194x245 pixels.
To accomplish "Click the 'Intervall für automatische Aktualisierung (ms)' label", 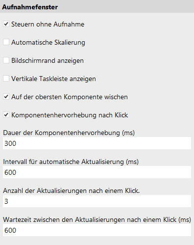I will pyautogui.click(x=71, y=162).
